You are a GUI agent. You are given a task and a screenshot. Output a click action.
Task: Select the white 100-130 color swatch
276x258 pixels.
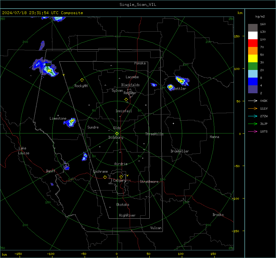coord(253,36)
